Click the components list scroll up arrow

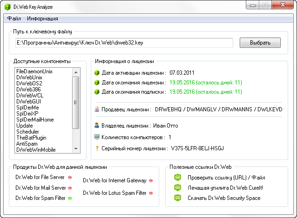tap(76, 72)
